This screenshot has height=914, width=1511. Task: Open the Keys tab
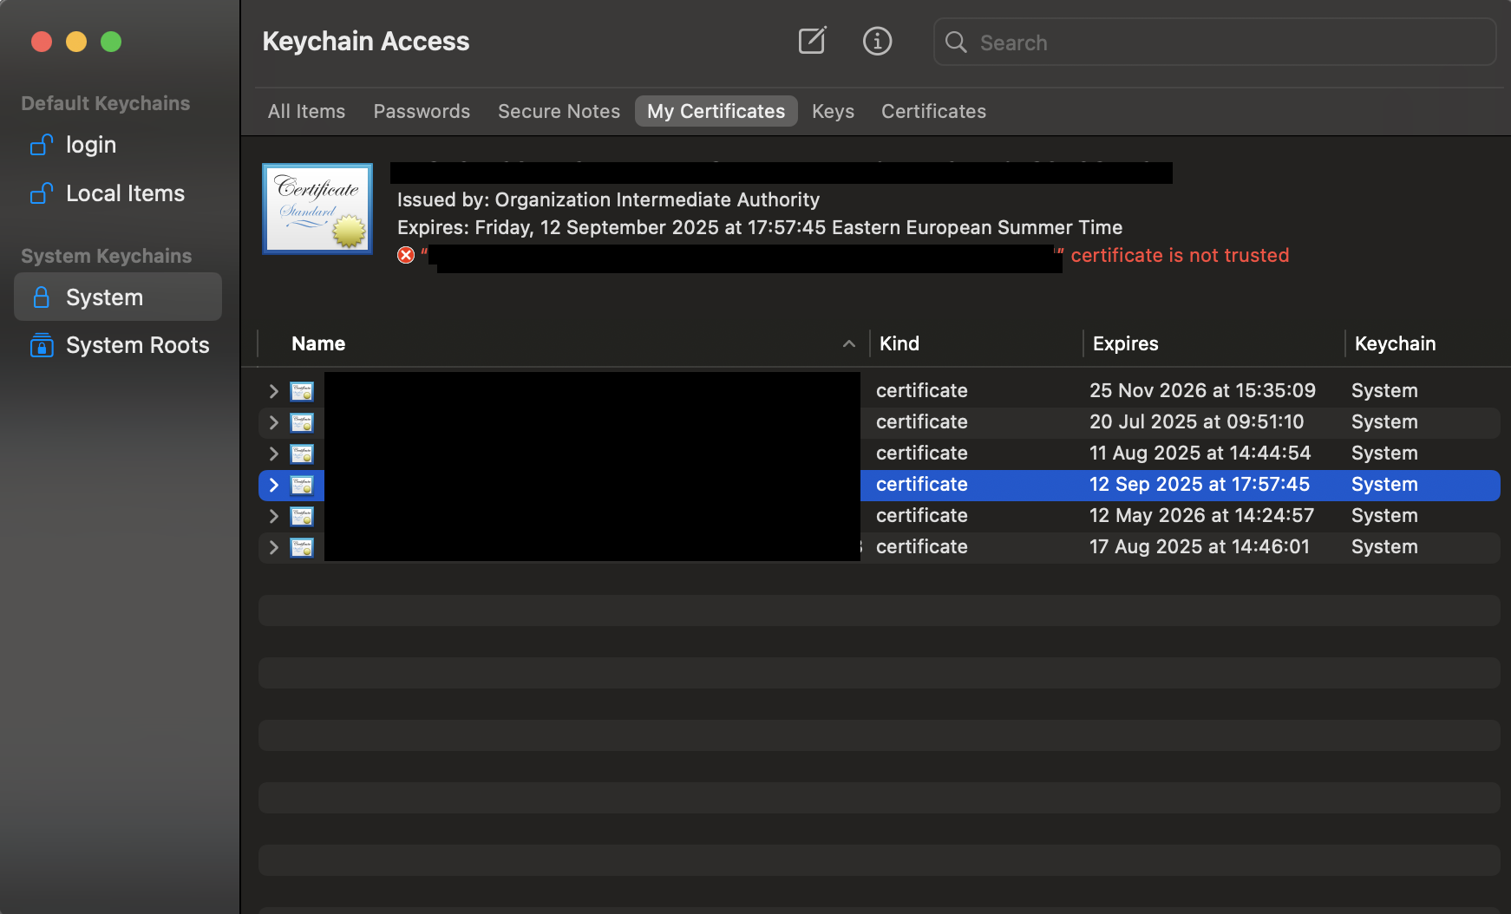coord(832,111)
